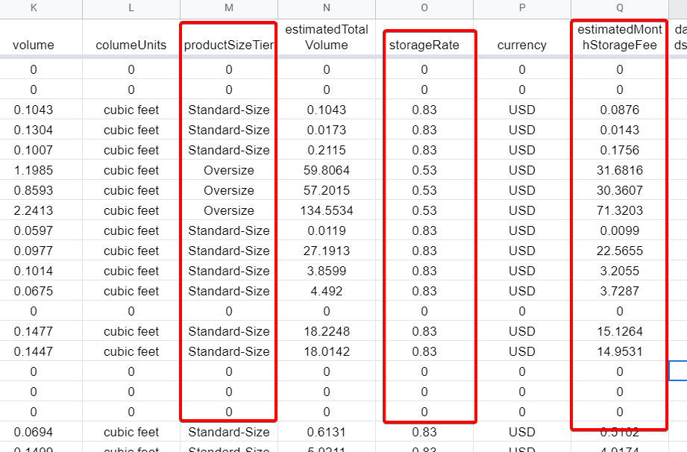Select column O via its letter header

[x=424, y=8]
